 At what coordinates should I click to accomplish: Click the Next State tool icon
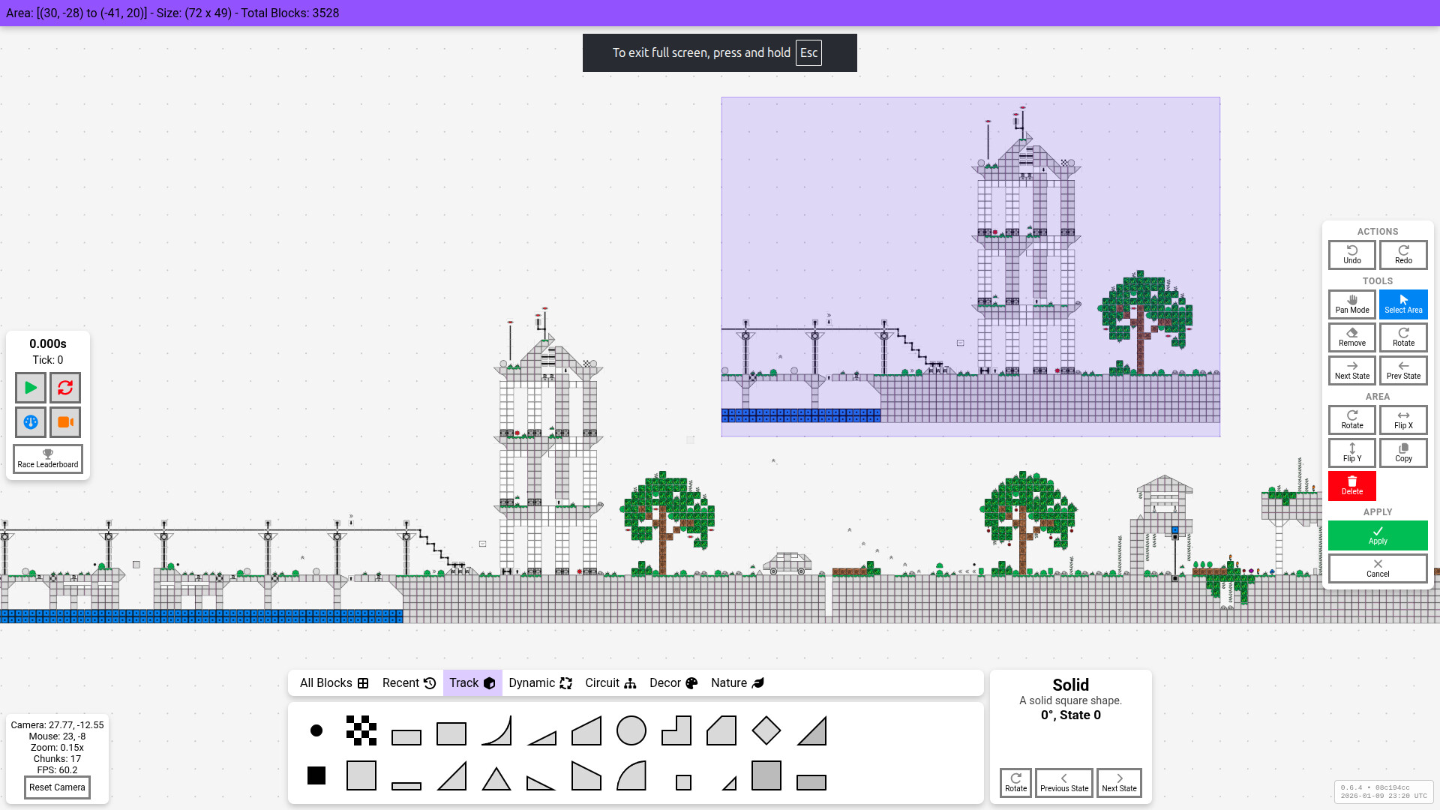point(1351,370)
